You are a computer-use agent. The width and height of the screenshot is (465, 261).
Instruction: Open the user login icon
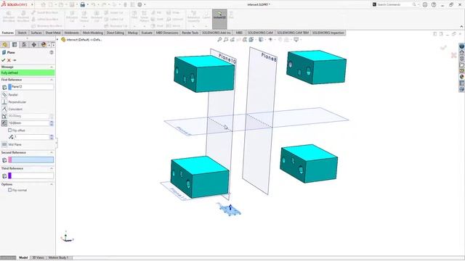(x=425, y=5)
